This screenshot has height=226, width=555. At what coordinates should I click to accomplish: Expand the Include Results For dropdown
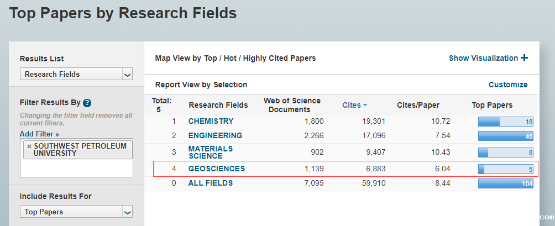[x=76, y=212]
